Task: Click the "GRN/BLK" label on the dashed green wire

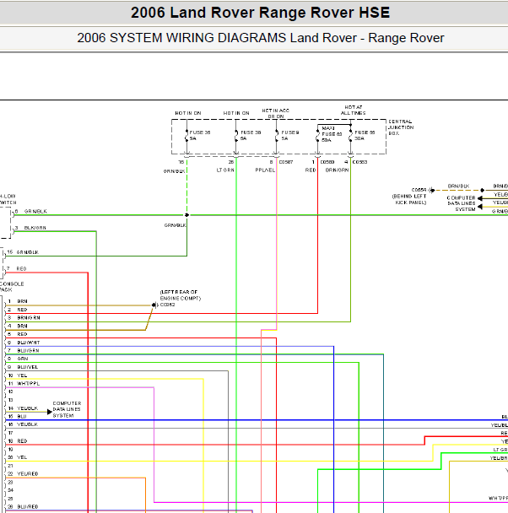Action: pyautogui.click(x=175, y=171)
